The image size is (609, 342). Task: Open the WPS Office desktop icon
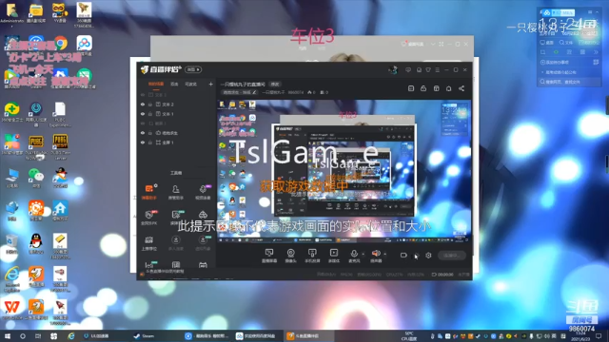click(11, 309)
